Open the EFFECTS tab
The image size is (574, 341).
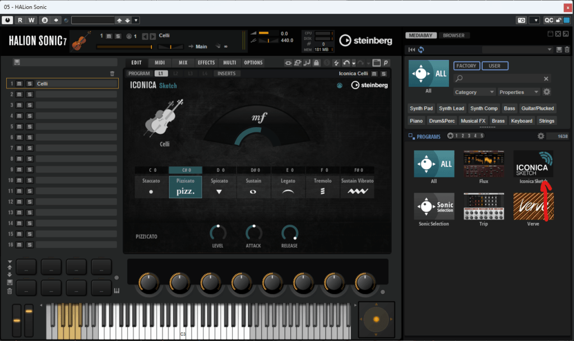click(x=206, y=63)
